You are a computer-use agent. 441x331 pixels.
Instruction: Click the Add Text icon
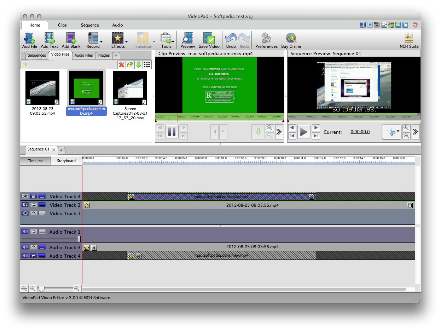50,38
